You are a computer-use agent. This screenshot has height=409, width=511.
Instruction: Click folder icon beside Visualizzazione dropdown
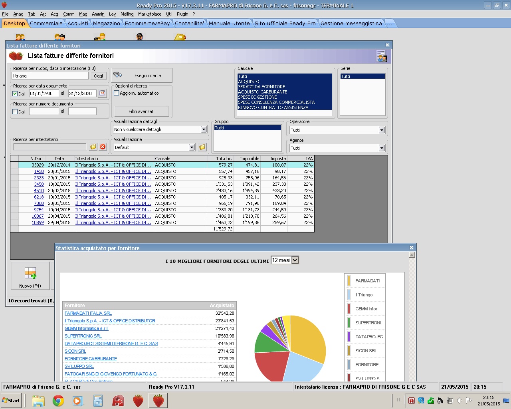[x=202, y=147]
